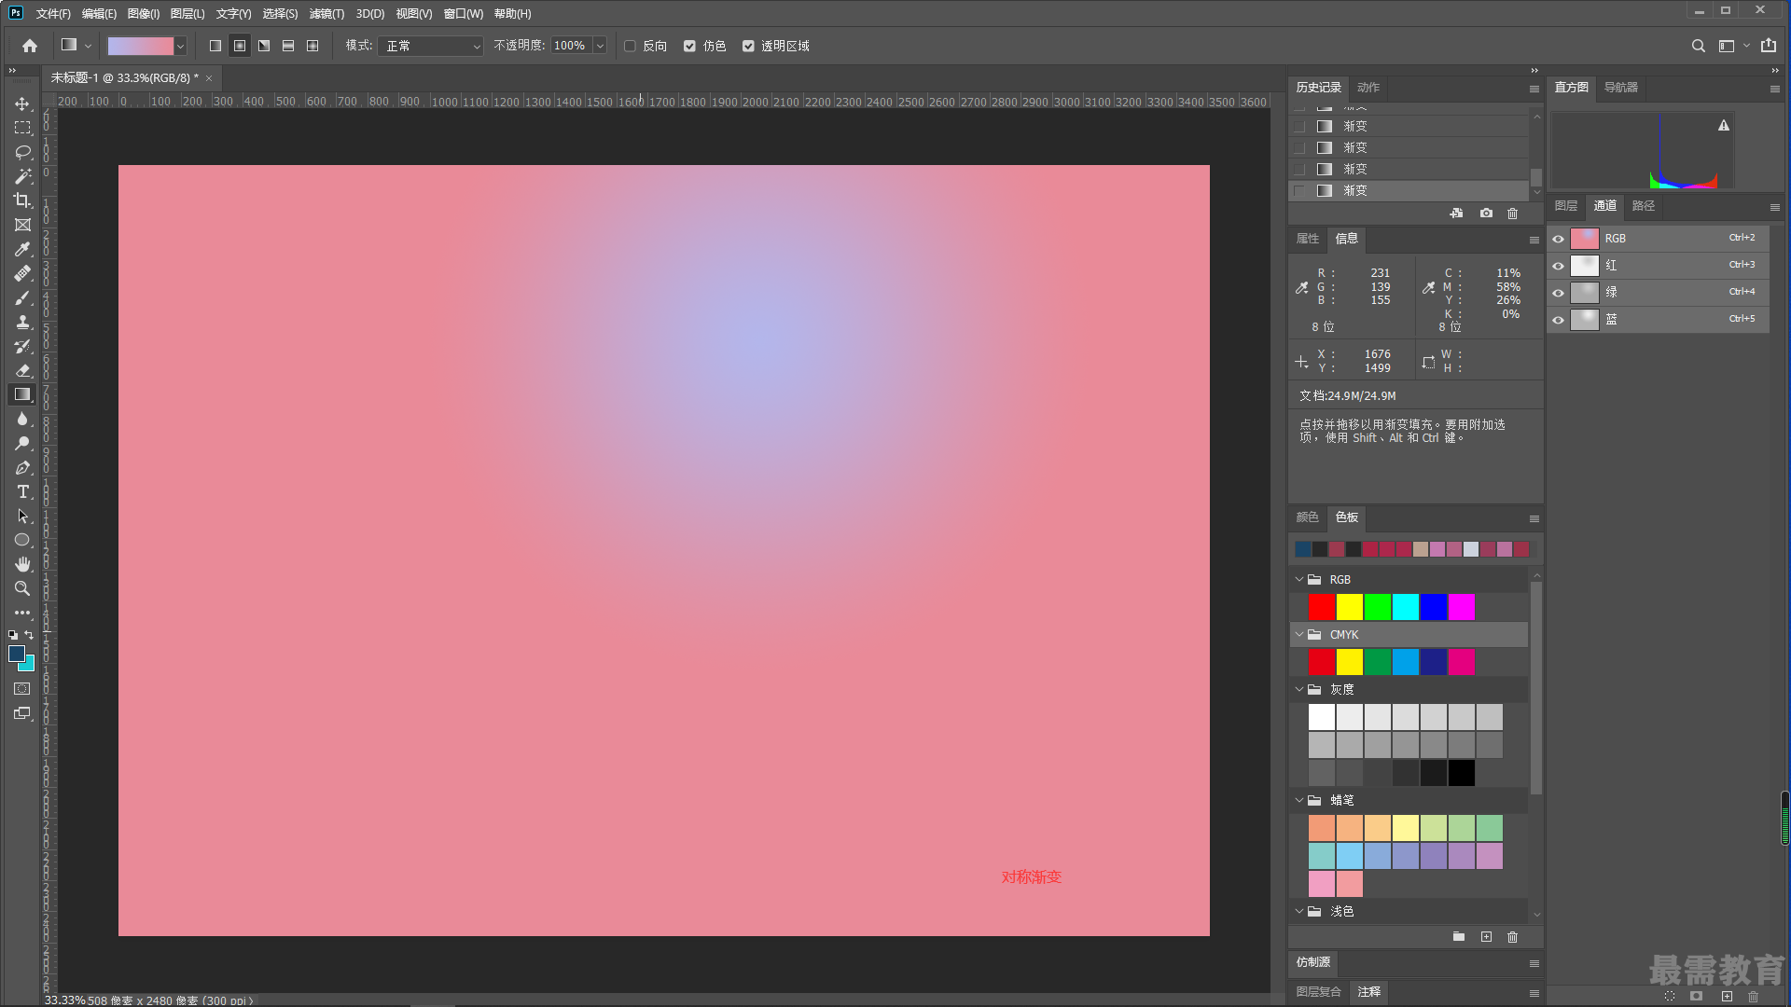
Task: Select the Type tool
Action: click(x=22, y=491)
